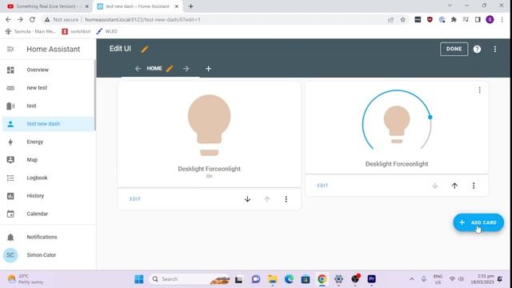
Task: Open the Tasmota bookmark
Action: point(30,31)
